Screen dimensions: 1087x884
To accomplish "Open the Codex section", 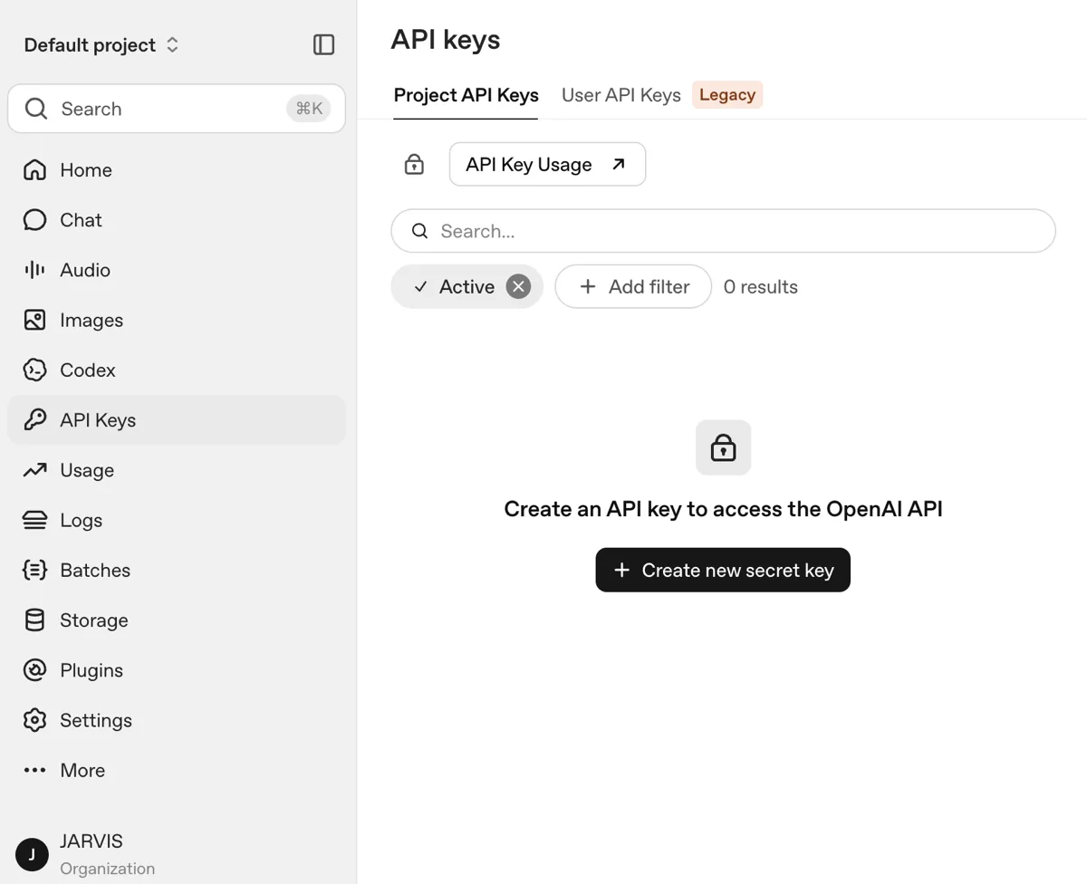I will click(177, 370).
